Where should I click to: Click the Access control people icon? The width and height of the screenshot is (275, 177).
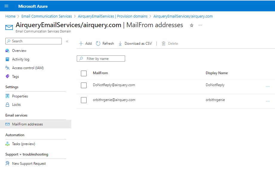(7, 68)
